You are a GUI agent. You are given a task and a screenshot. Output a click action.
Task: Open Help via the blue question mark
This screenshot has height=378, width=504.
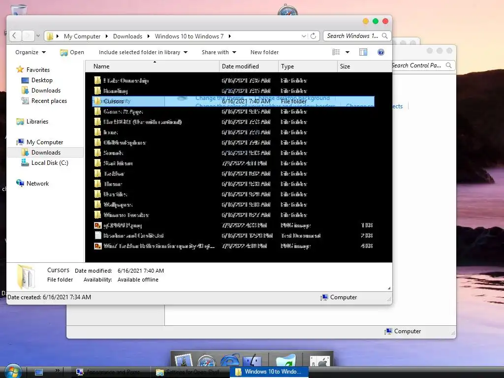tap(381, 52)
